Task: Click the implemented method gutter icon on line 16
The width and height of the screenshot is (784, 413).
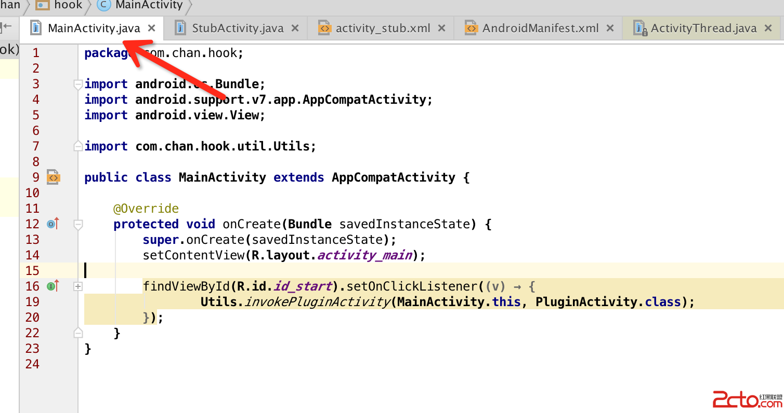Action: (x=53, y=286)
